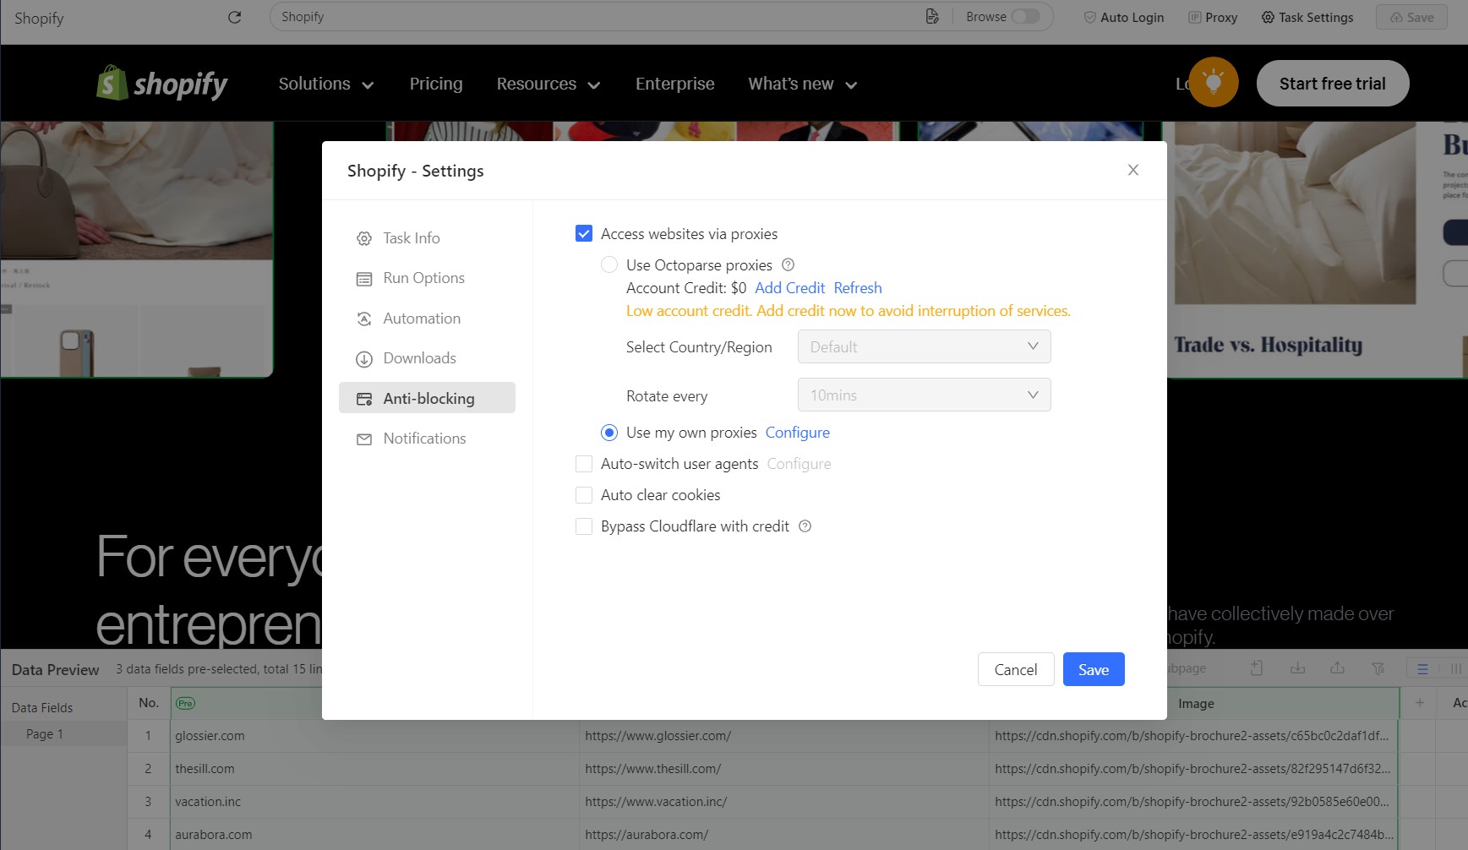Open Pricing page link

point(436,84)
